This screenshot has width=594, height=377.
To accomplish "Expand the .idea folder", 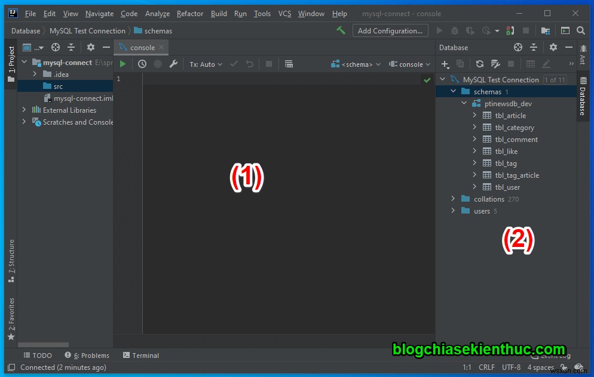I will [35, 74].
